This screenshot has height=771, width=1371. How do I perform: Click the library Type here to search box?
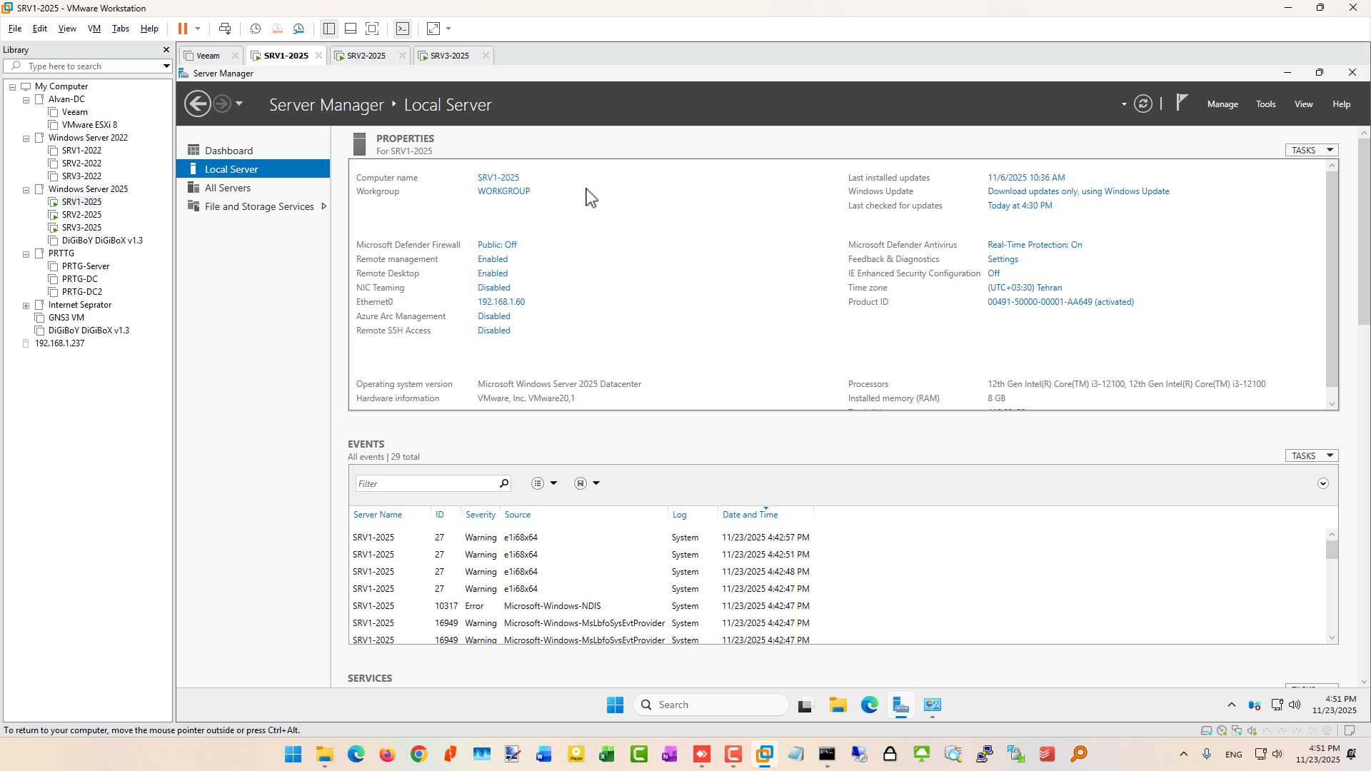click(x=86, y=66)
